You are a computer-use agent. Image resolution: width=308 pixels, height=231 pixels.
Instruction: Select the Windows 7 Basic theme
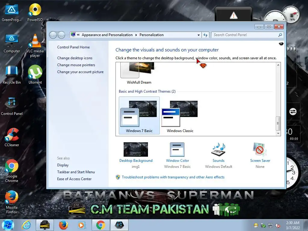pos(139,115)
